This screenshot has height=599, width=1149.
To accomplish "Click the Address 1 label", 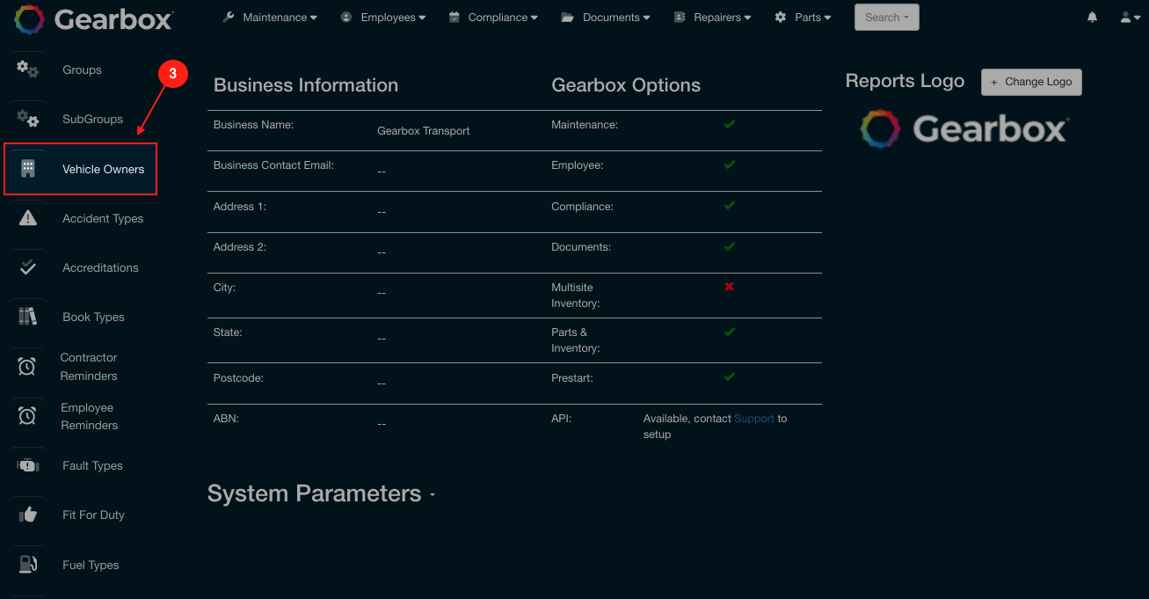I will pyautogui.click(x=240, y=207).
